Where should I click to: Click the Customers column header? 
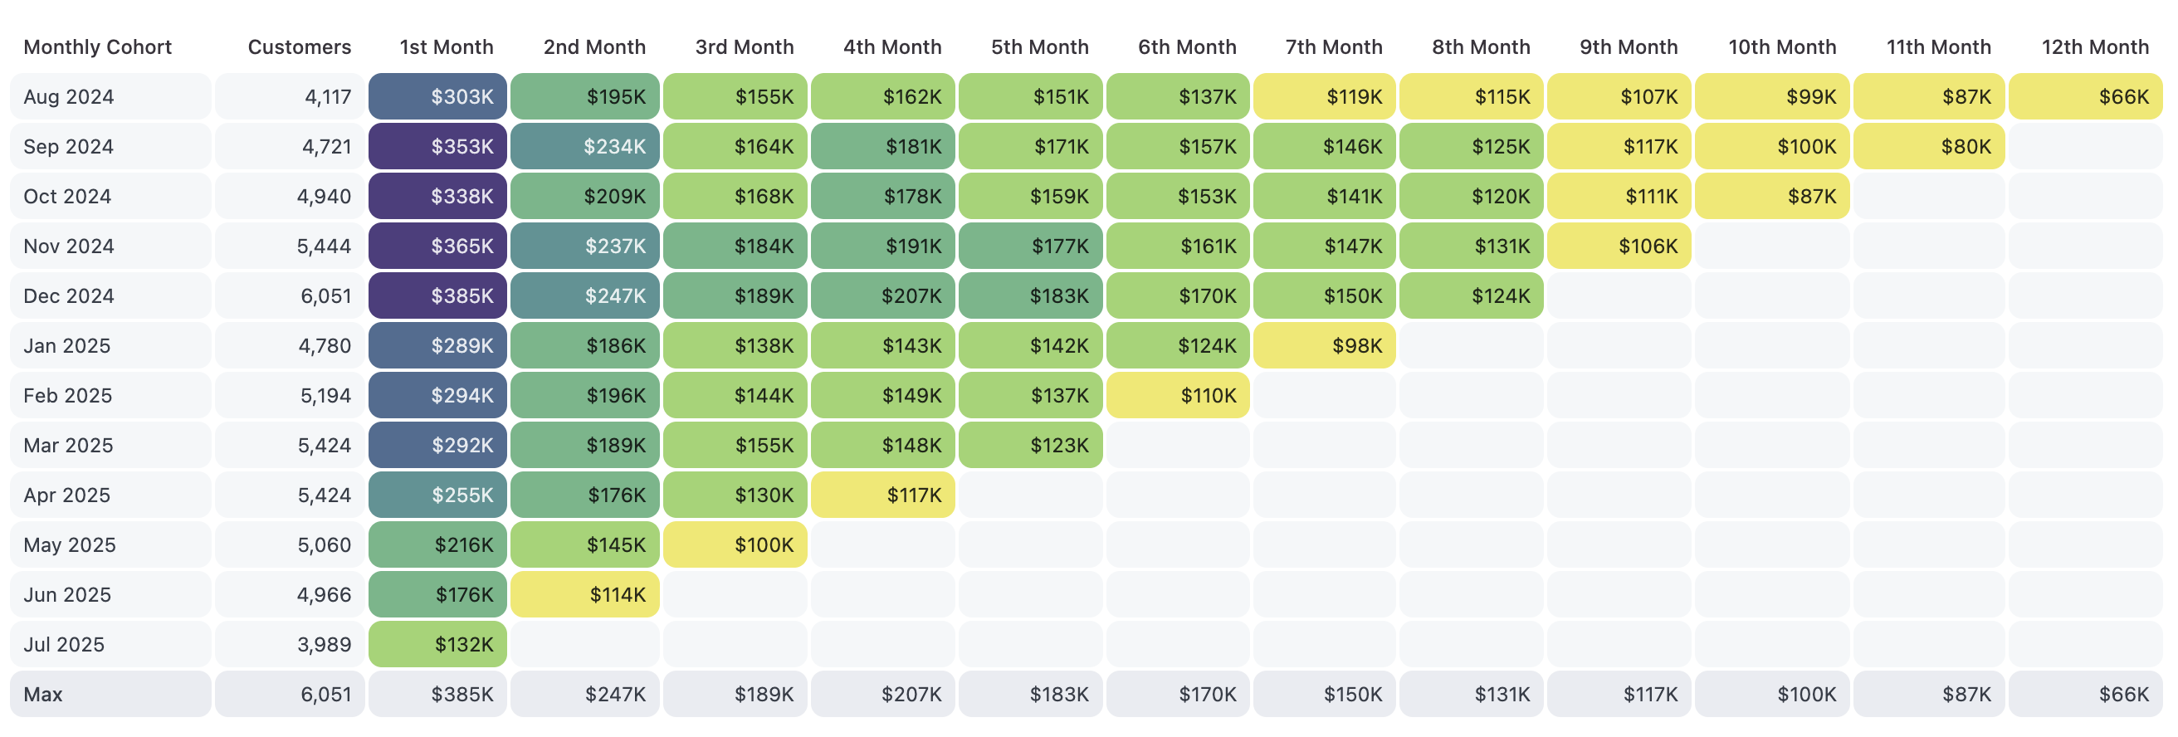tap(299, 47)
